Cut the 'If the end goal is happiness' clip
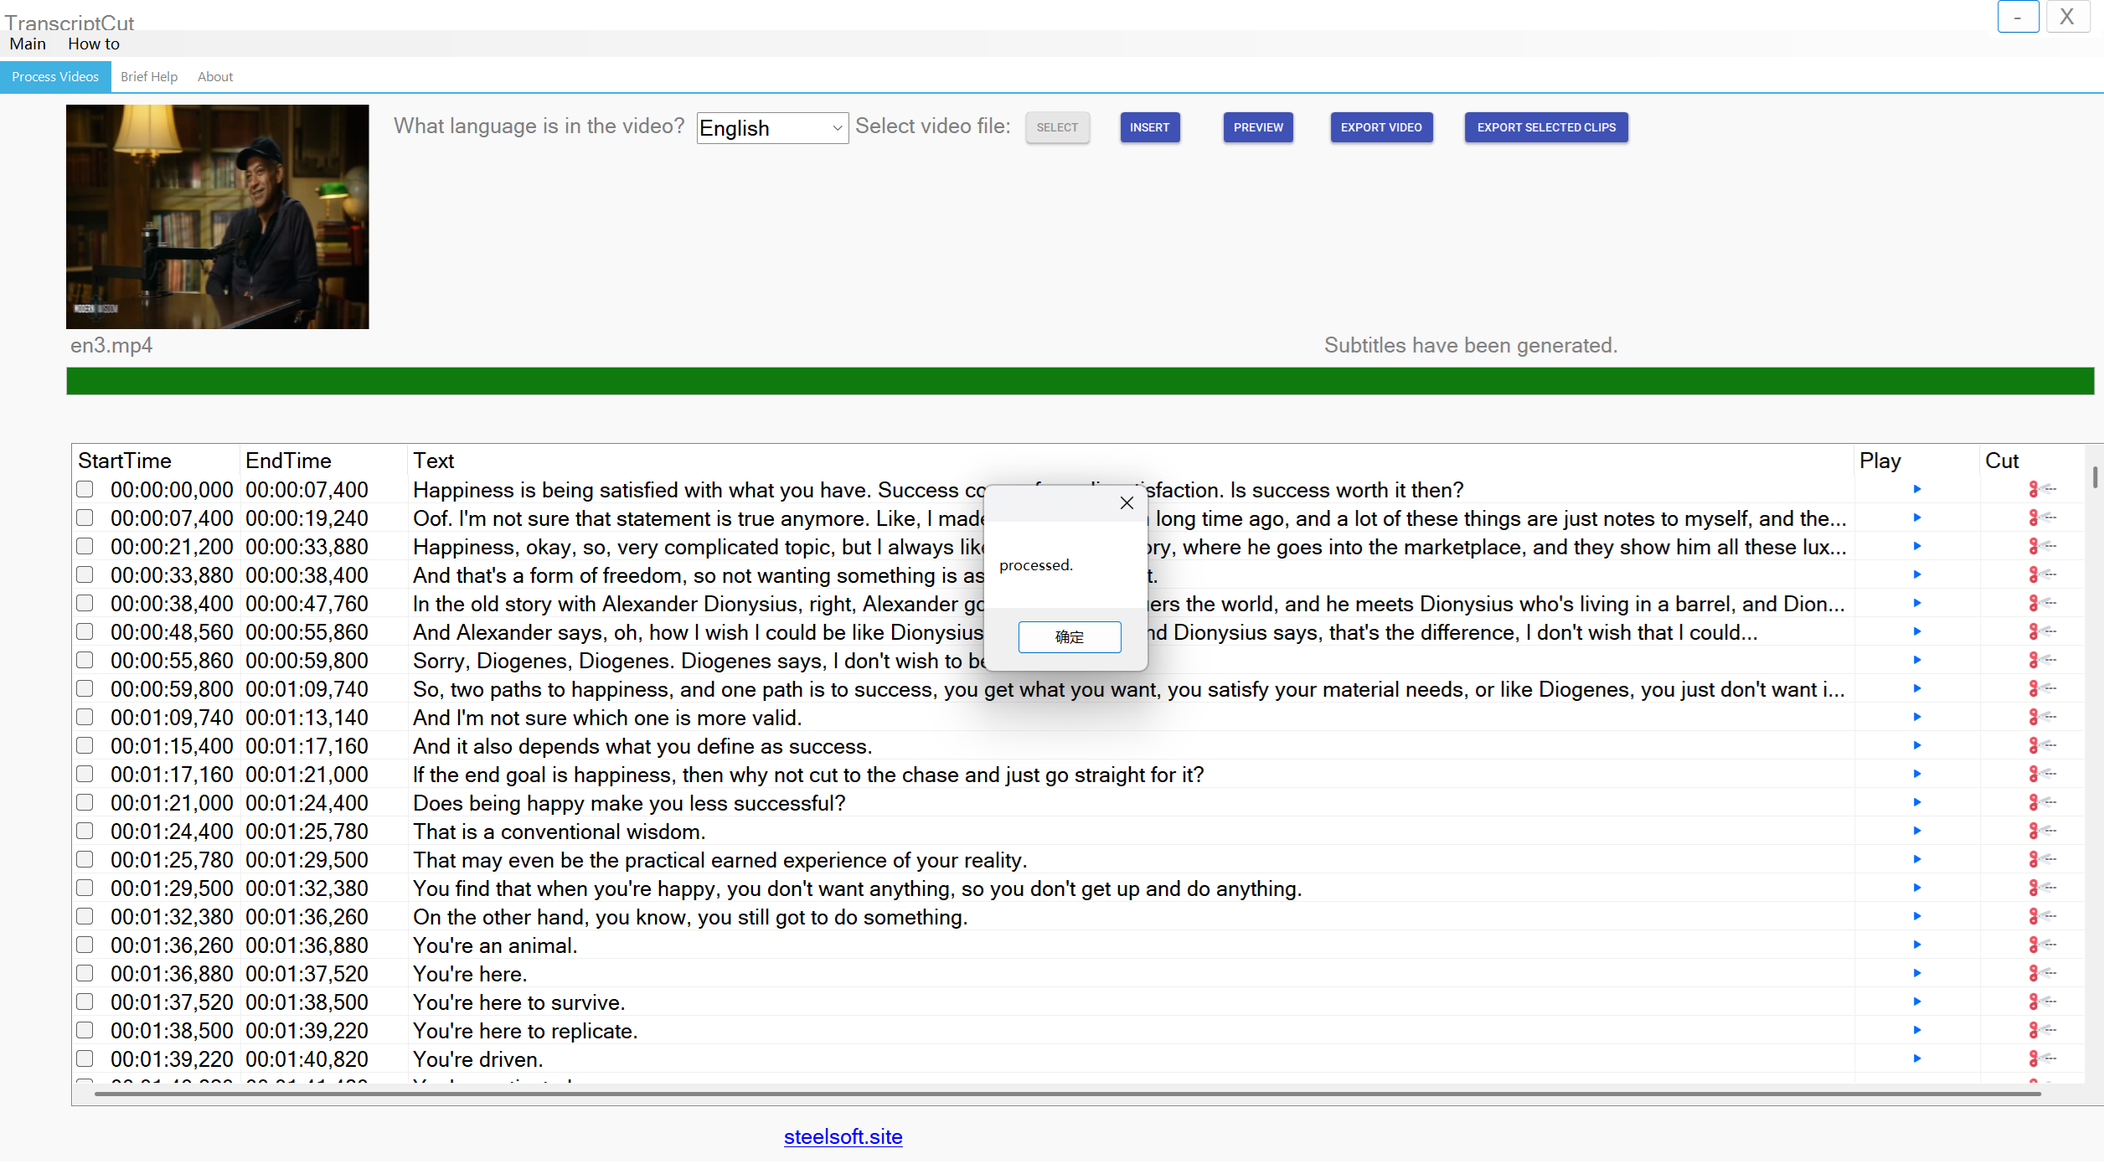 (2042, 775)
